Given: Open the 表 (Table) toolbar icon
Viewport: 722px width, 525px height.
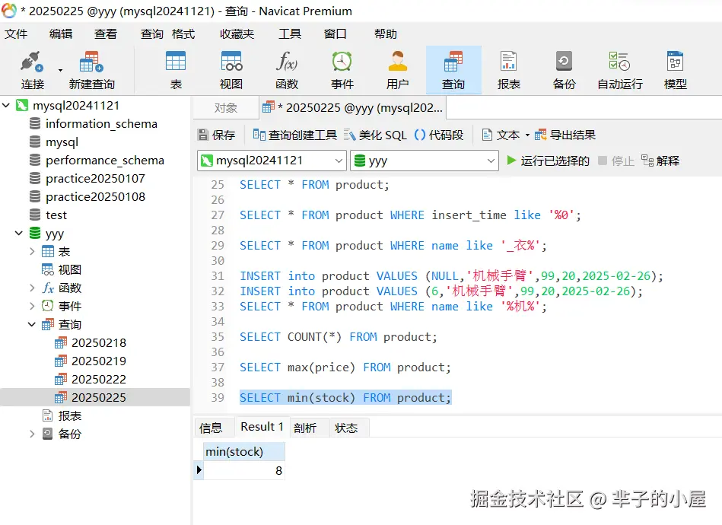Looking at the screenshot, I should coord(176,70).
